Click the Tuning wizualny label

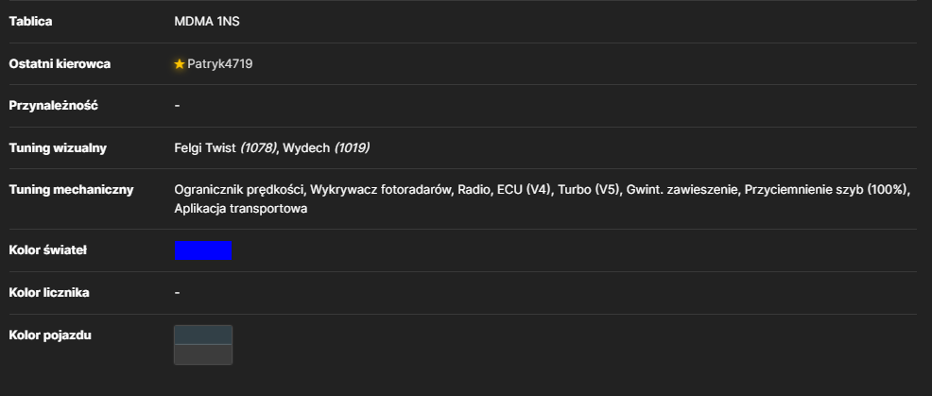[x=58, y=148]
